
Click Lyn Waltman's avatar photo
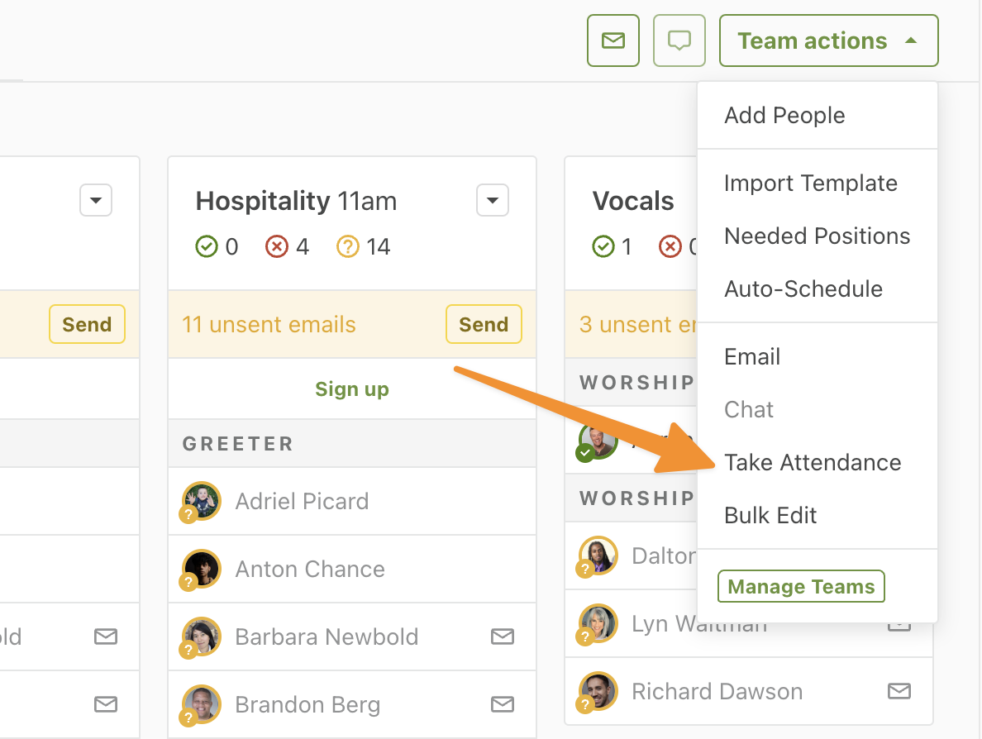(x=598, y=624)
